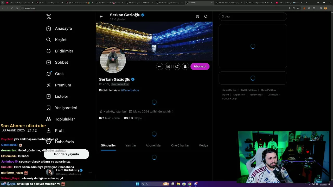Click the browser home icon
The height and width of the screenshot is (187, 333).
(x=17, y=8)
